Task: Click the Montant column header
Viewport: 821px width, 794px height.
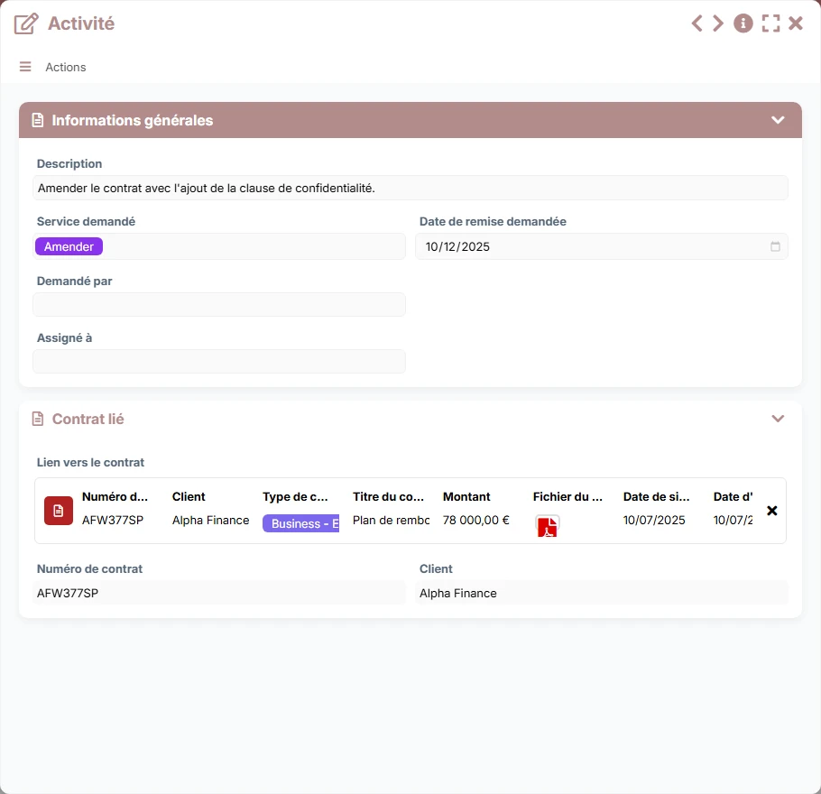Action: 466,496
